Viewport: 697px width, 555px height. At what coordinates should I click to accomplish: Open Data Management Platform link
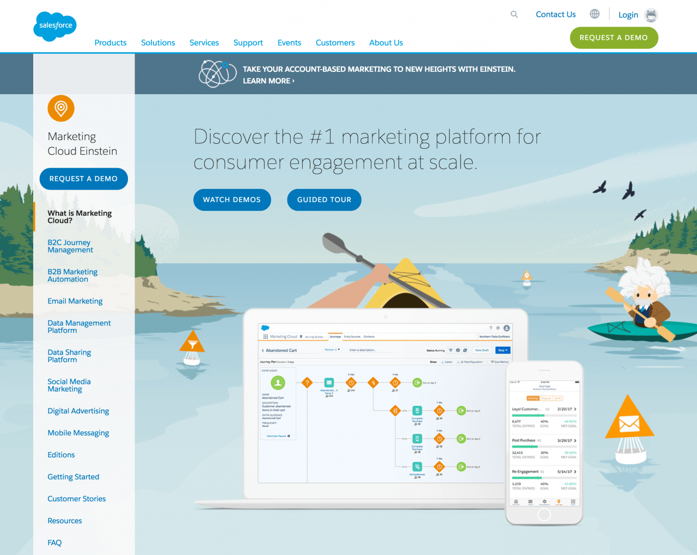pyautogui.click(x=79, y=327)
